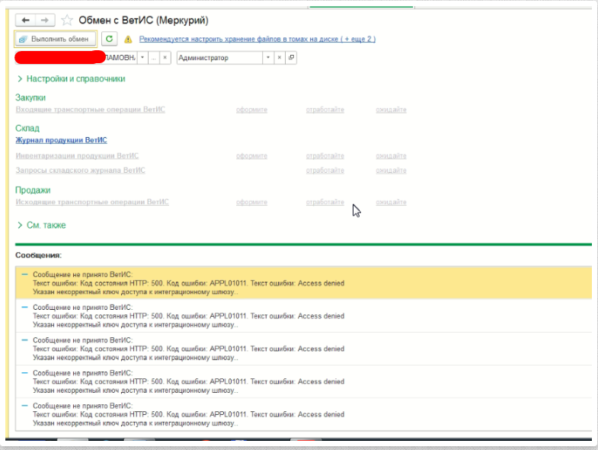Image resolution: width=598 pixels, height=450 pixels.
Task: Select the fourth Access denied error message
Action: pos(304,381)
